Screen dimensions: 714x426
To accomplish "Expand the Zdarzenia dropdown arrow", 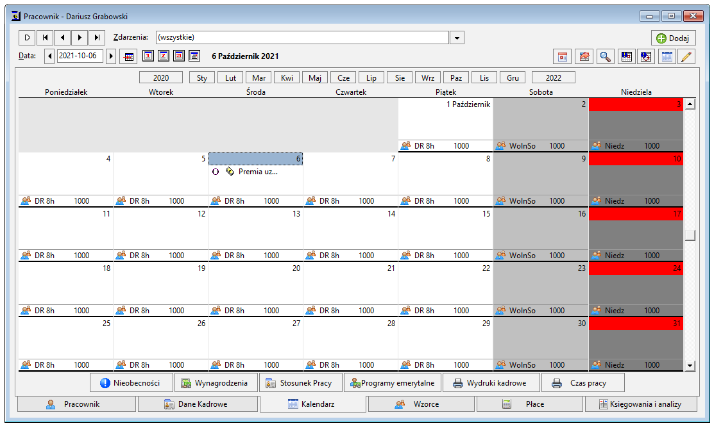I will pos(457,38).
